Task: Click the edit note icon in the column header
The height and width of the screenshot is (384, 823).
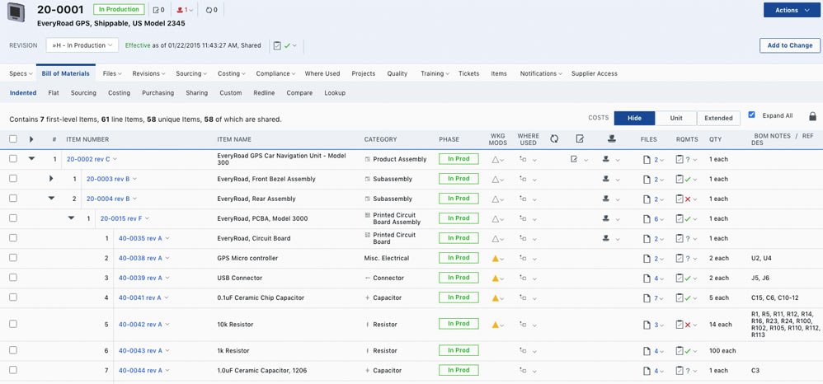Action: [x=580, y=139]
